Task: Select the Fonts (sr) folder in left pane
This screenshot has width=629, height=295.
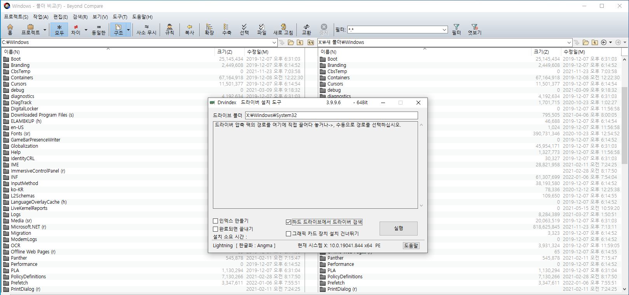Action: tap(20, 134)
